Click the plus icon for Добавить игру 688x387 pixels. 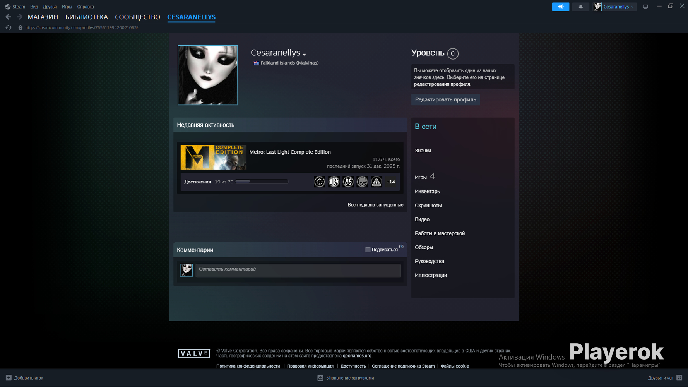9,378
